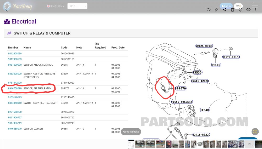This screenshot has height=149, width=262.
Task: Select the dark night thumbnail at strip end
Action: pos(259,144)
